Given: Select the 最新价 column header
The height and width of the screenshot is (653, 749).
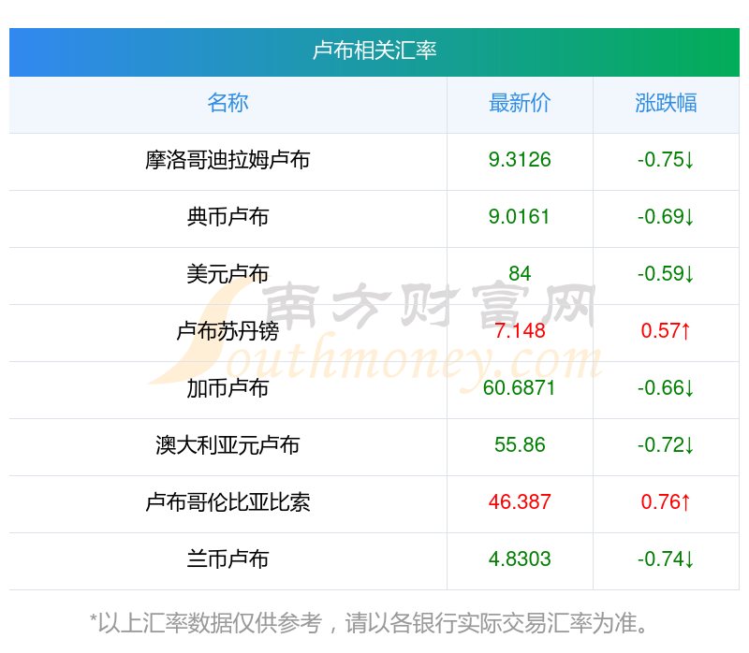Looking at the screenshot, I should pos(520,103).
